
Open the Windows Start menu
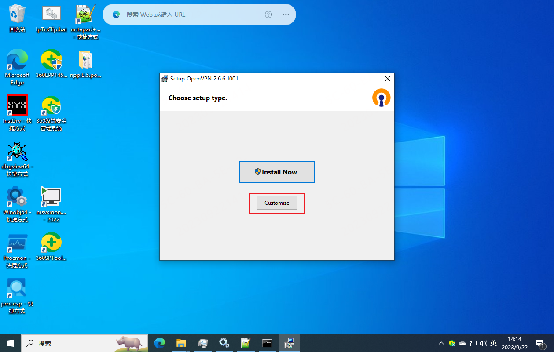(11, 343)
